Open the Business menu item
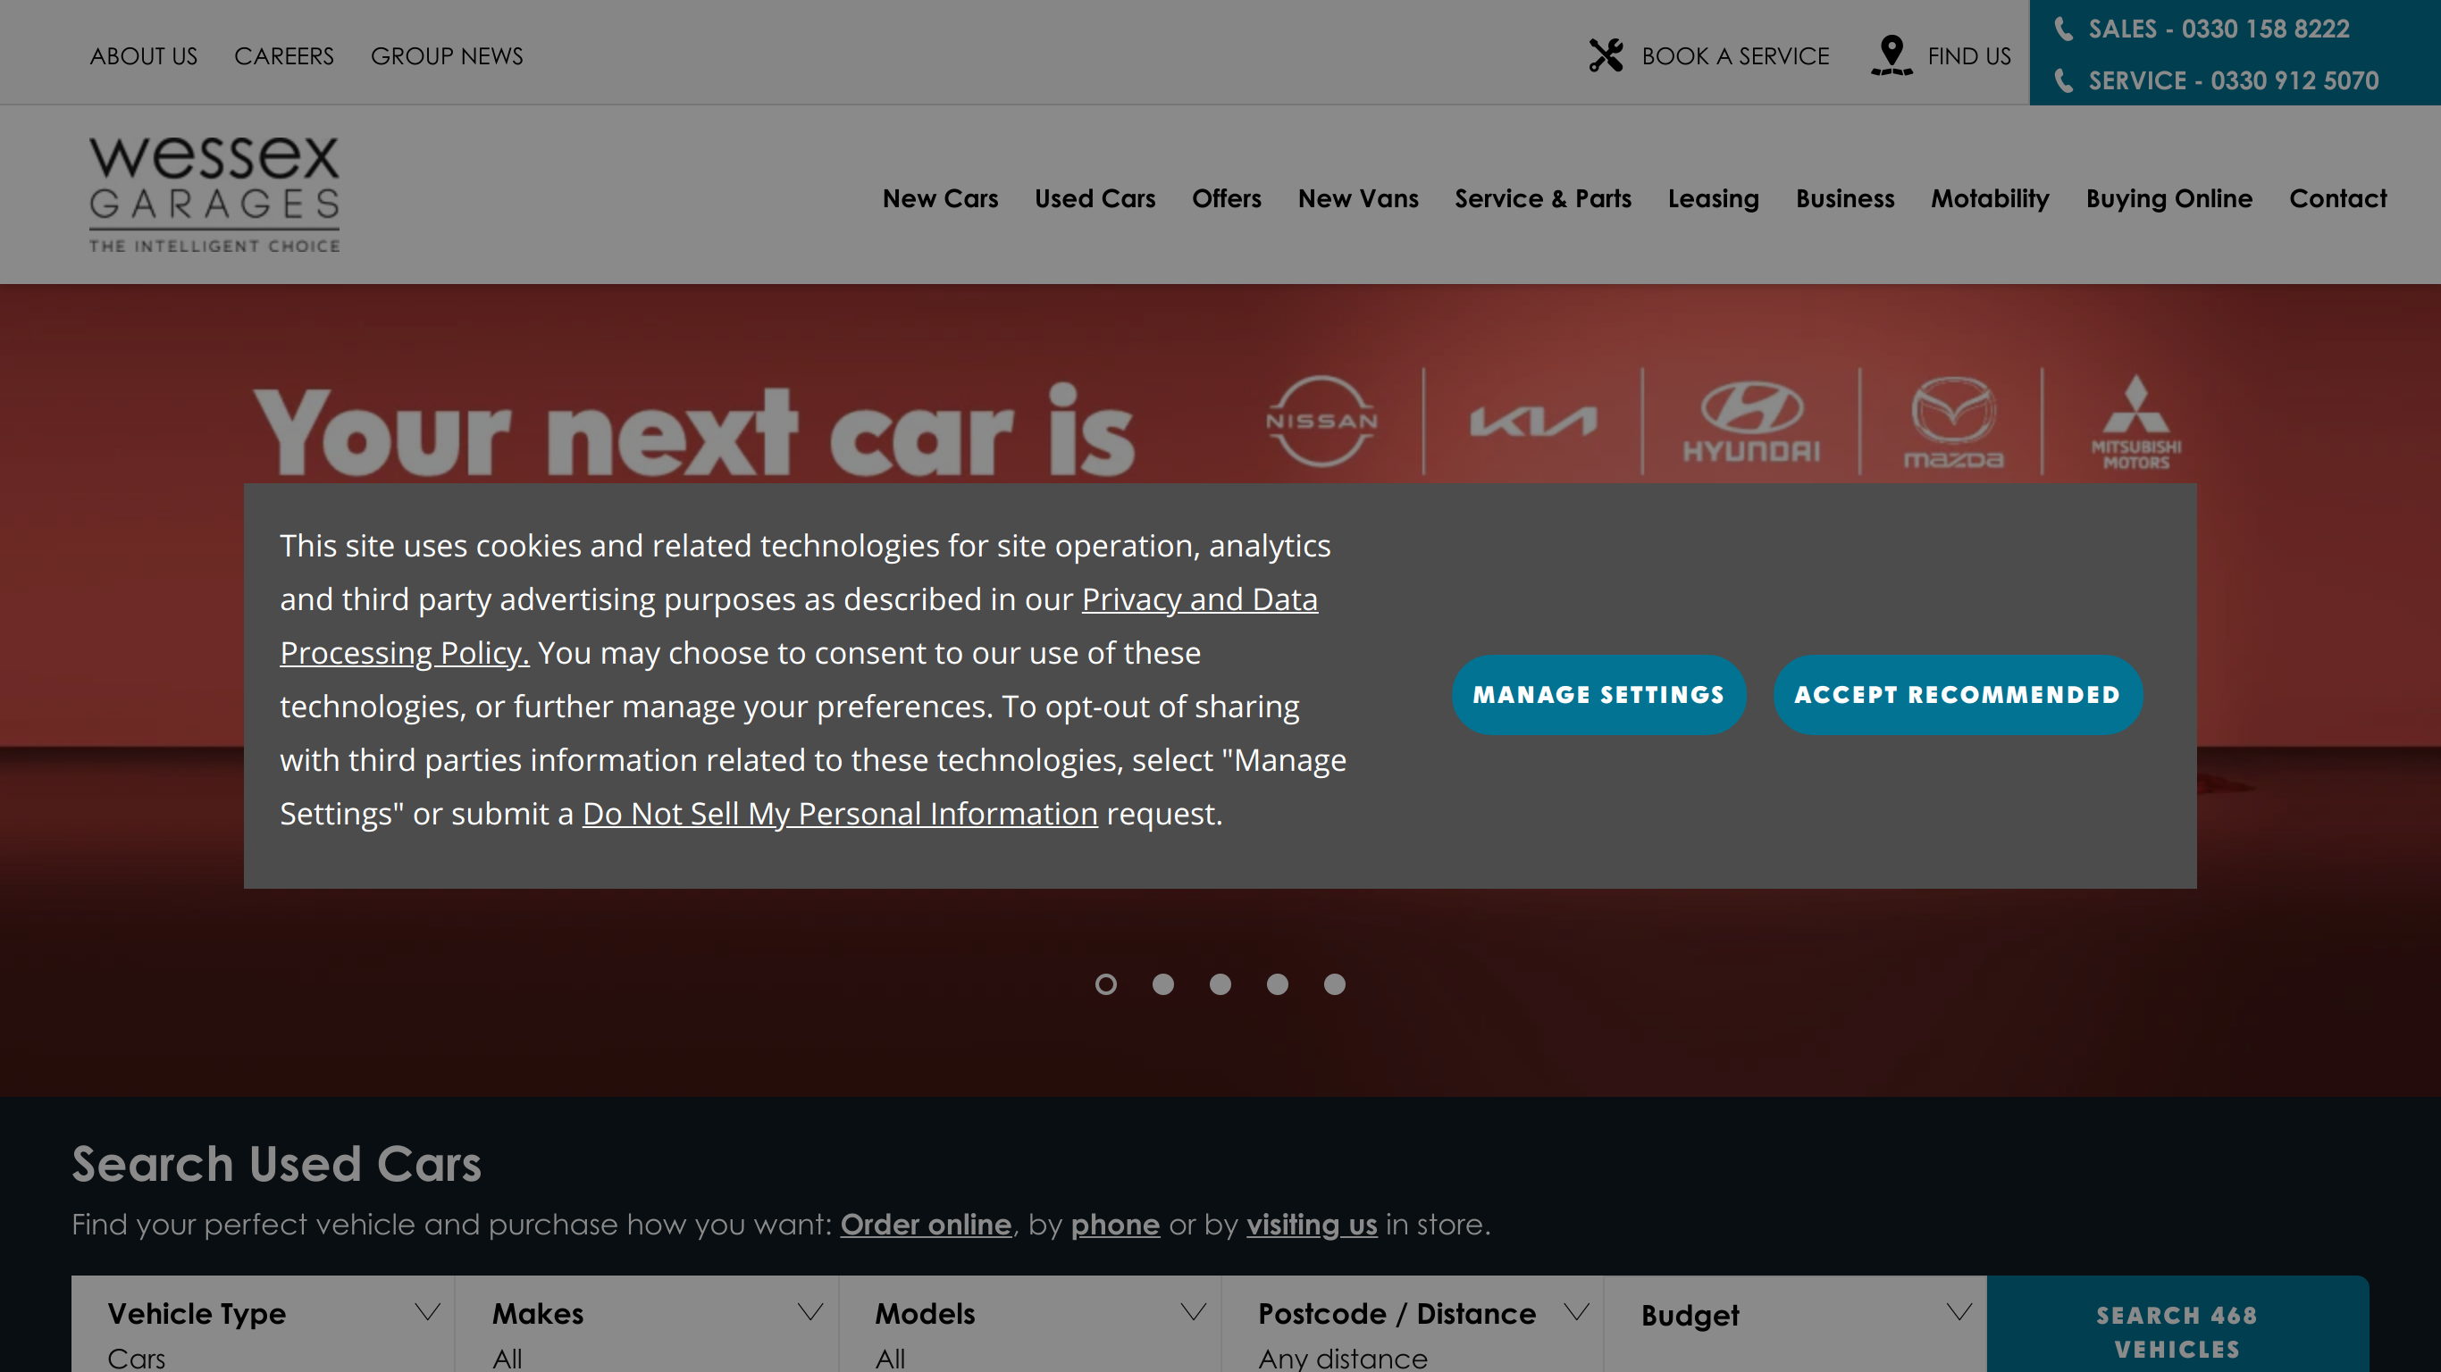This screenshot has height=1372, width=2441. [1845, 198]
